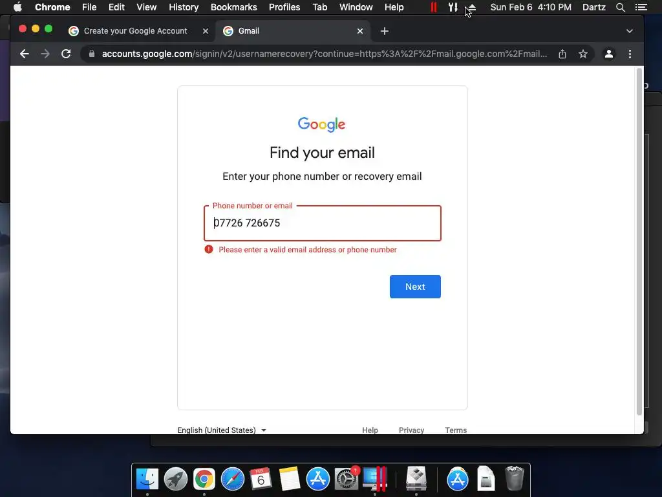Screen dimensions: 662x497
Task: Open the Privacy footer link
Action: (411, 430)
